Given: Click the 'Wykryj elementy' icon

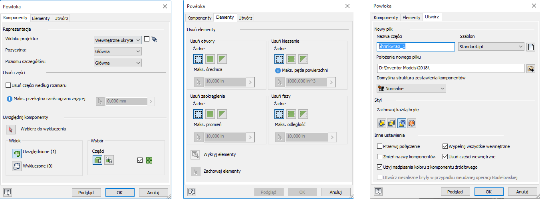Looking at the screenshot, I should tap(195, 155).
